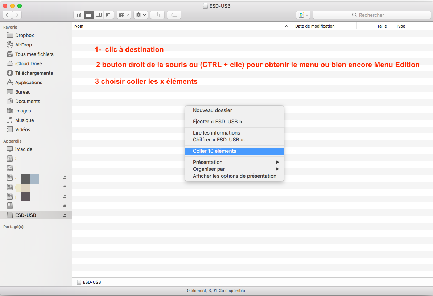The height and width of the screenshot is (296, 433).
Task: Go back with the left arrow
Action: [x=8, y=15]
